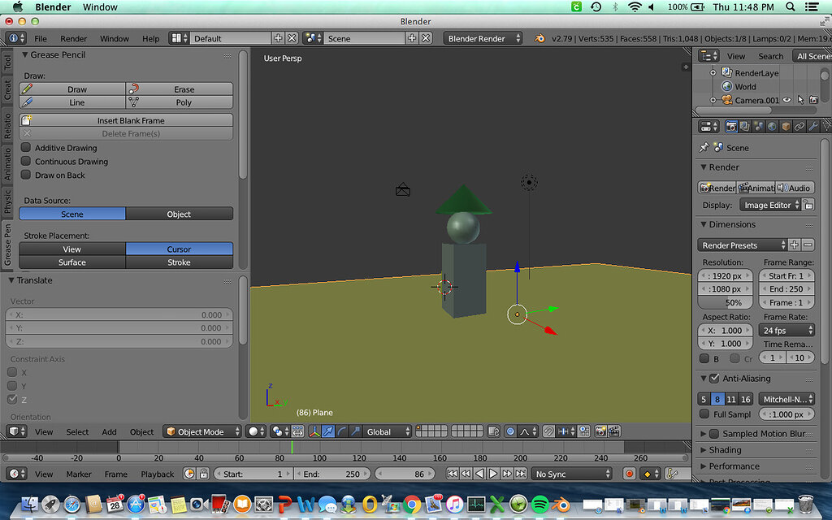Click the render OpenGL camera icon
The width and height of the screenshot is (832, 520).
600,431
